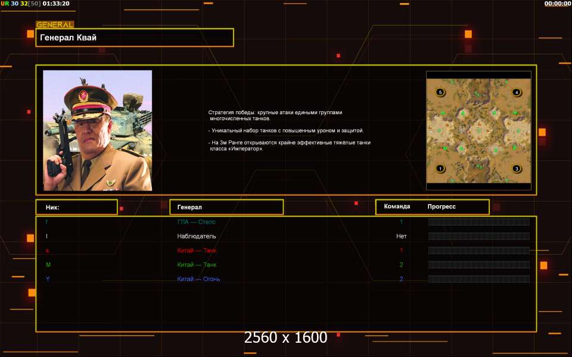Select the red 'Китай — Танк' entry
The height and width of the screenshot is (357, 572).
tap(197, 250)
